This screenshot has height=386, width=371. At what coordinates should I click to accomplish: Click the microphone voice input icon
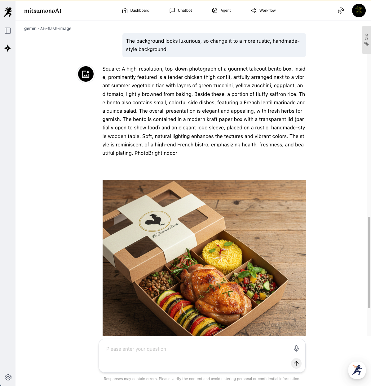296,349
